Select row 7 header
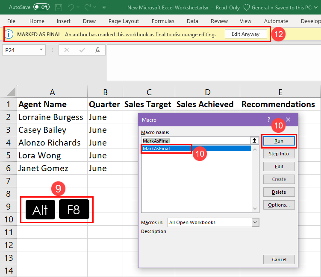This screenshot has width=321, height=277. (9, 181)
